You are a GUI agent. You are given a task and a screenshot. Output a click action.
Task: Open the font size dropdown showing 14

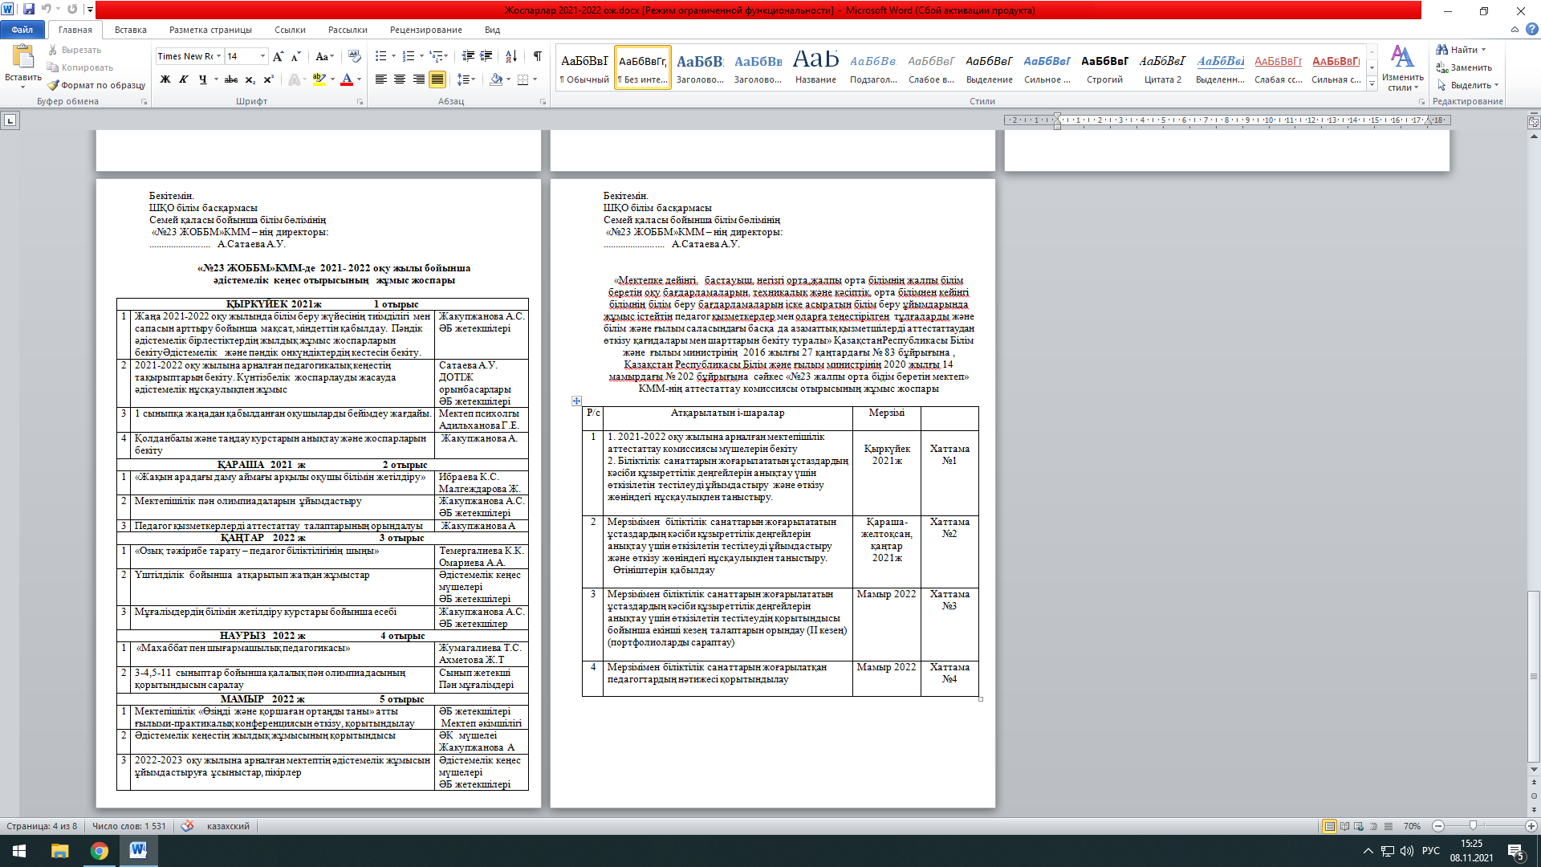click(x=262, y=56)
